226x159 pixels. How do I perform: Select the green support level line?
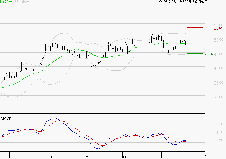click(x=195, y=54)
